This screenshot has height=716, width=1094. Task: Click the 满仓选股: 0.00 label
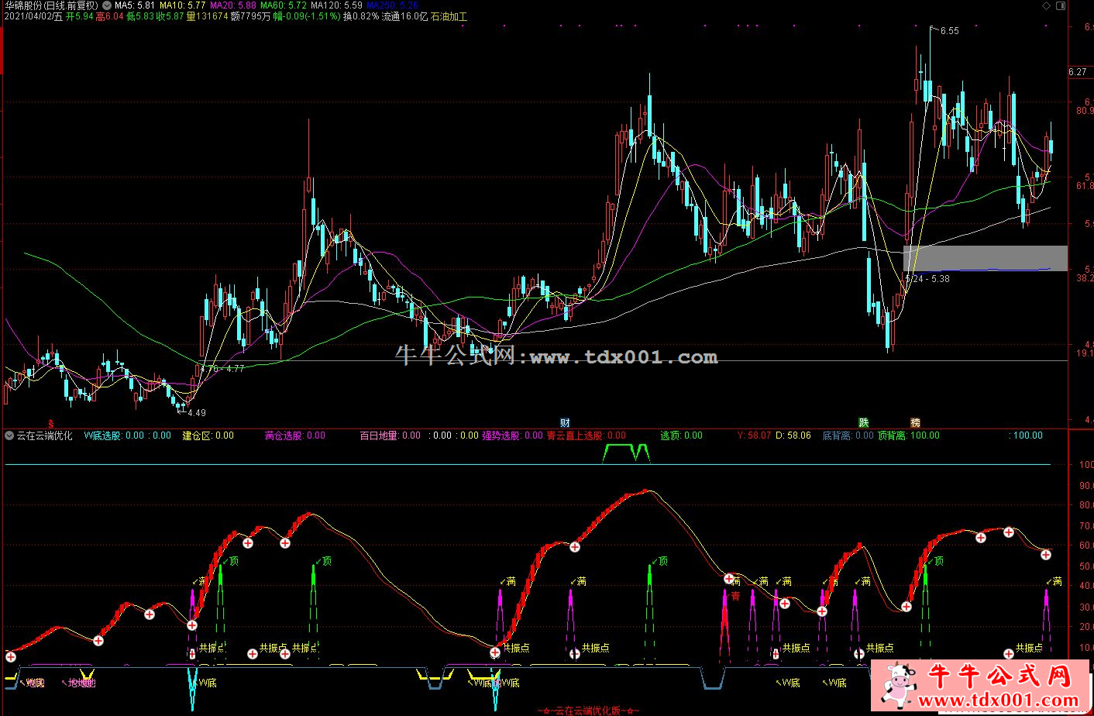tap(295, 435)
